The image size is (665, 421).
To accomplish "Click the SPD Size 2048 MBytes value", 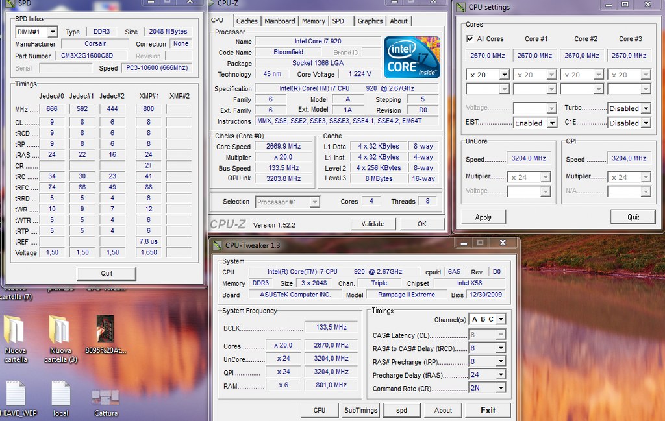I will [168, 31].
